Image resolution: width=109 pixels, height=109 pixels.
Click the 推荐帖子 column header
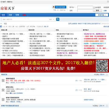86,30
